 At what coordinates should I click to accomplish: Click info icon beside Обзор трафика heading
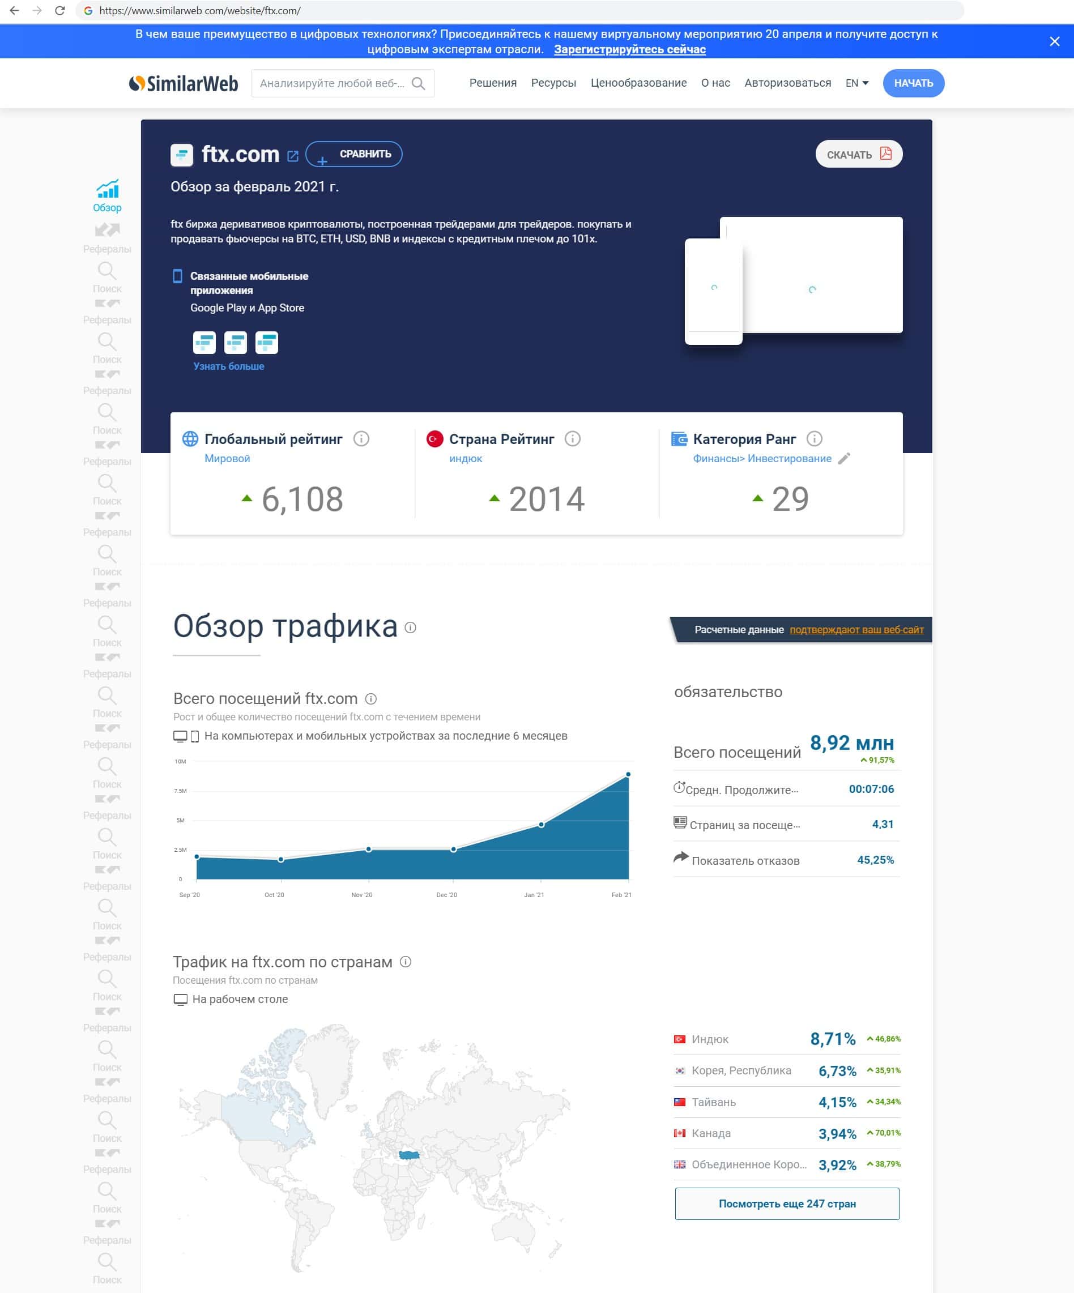(410, 628)
